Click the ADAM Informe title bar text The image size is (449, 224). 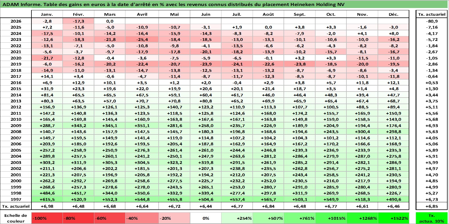pyautogui.click(x=173, y=4)
